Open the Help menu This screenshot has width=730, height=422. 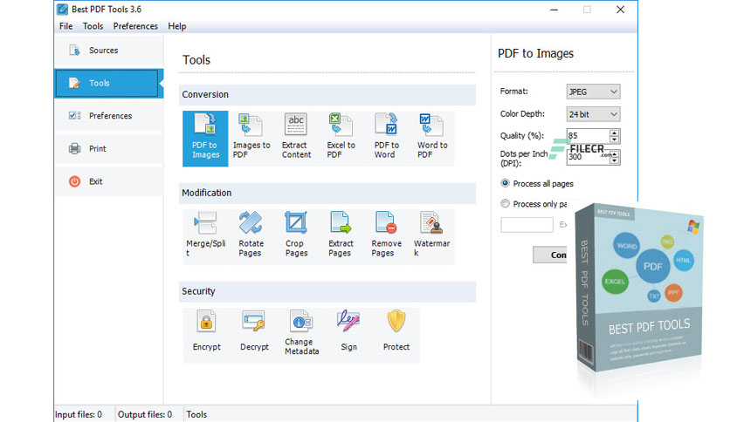177,26
